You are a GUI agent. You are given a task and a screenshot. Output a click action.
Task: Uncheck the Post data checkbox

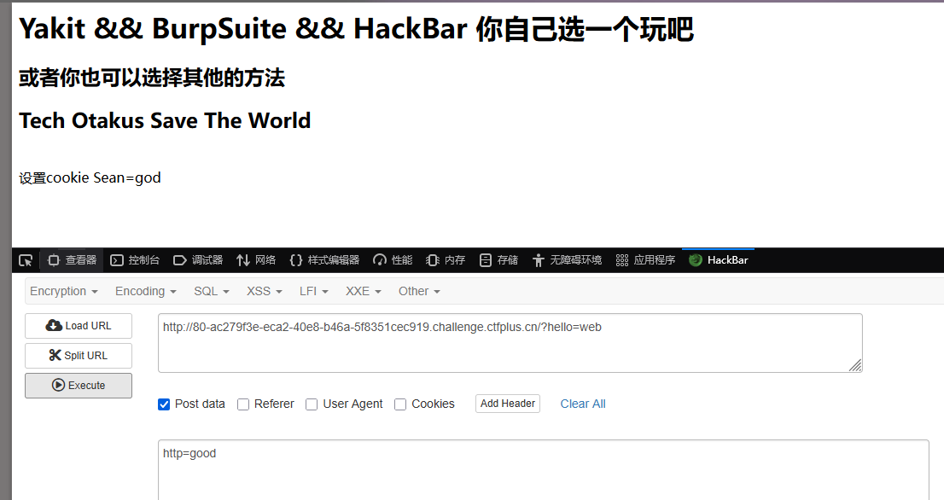click(164, 404)
